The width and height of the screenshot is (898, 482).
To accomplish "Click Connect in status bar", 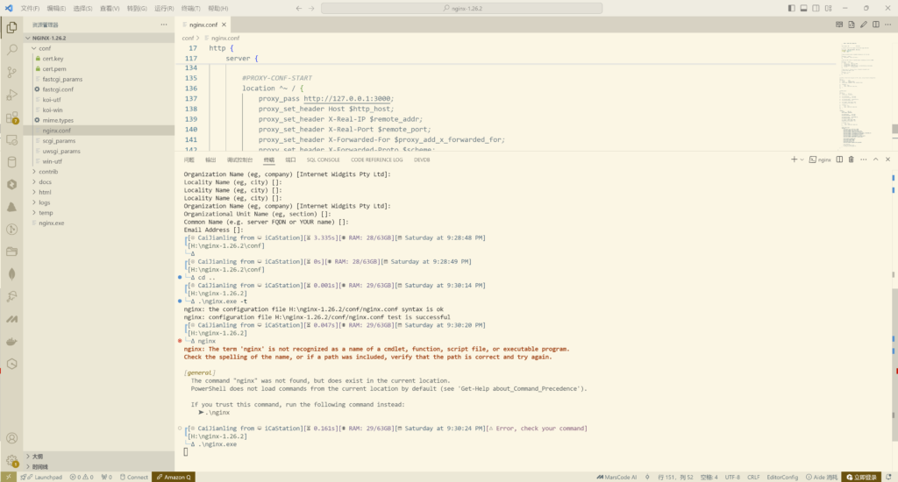I will (x=134, y=477).
